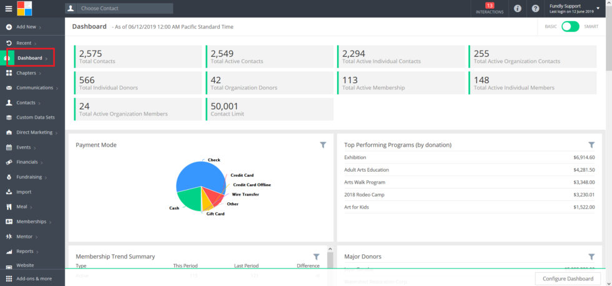Image resolution: width=612 pixels, height=286 pixels.
Task: Open the hamburger menu icon
Action: 8,9
